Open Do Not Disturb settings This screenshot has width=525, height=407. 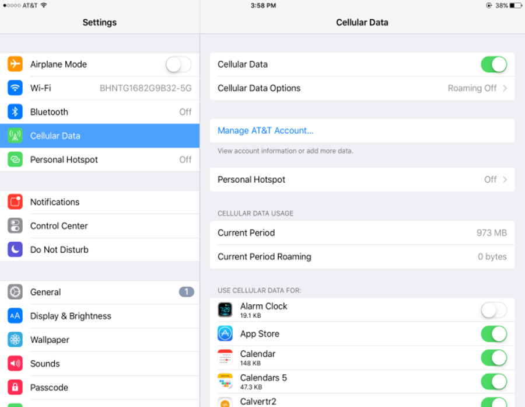[x=100, y=249]
